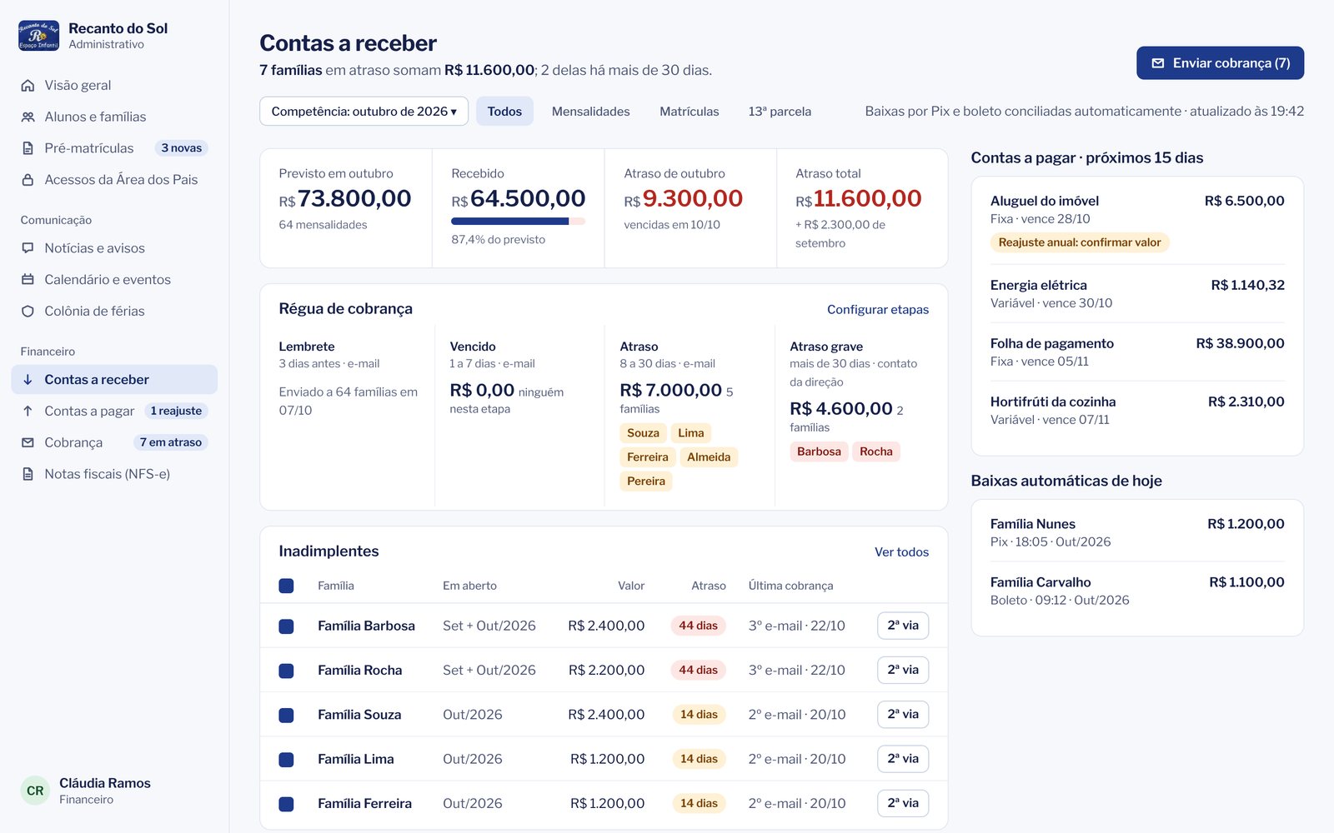Open the Notas fiscais (NFS-e) file icon

(x=28, y=474)
